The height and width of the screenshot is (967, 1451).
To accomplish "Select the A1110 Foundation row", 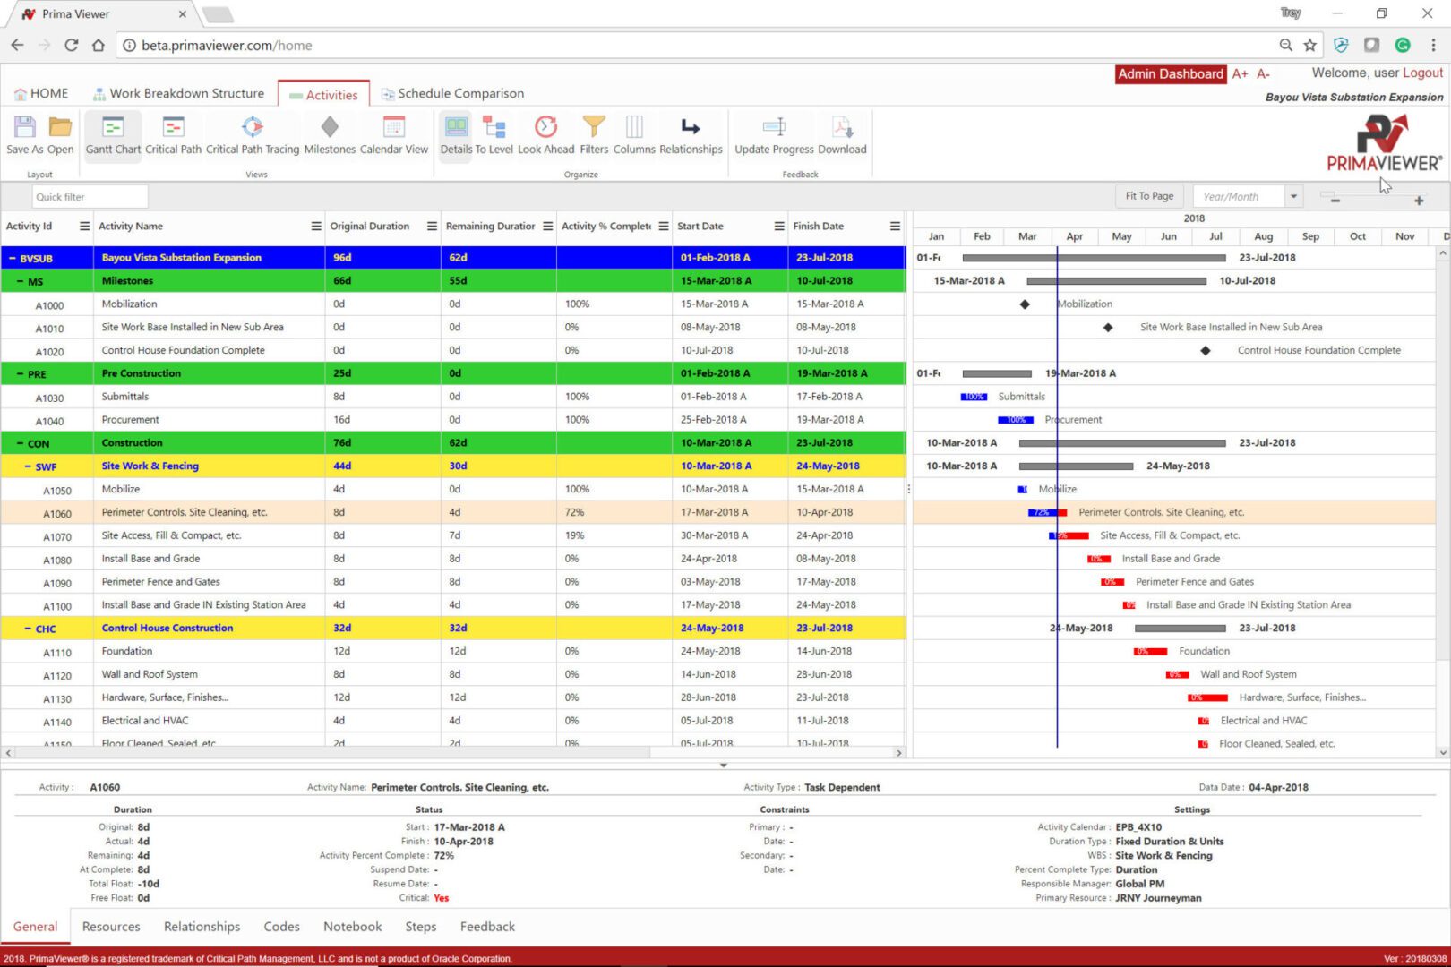I will [x=453, y=652].
